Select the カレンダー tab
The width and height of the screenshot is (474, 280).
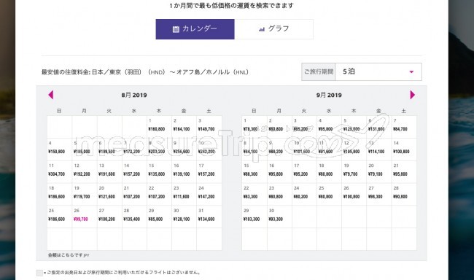pyautogui.click(x=195, y=29)
